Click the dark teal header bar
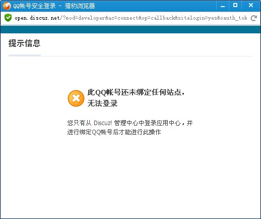 click(130, 29)
